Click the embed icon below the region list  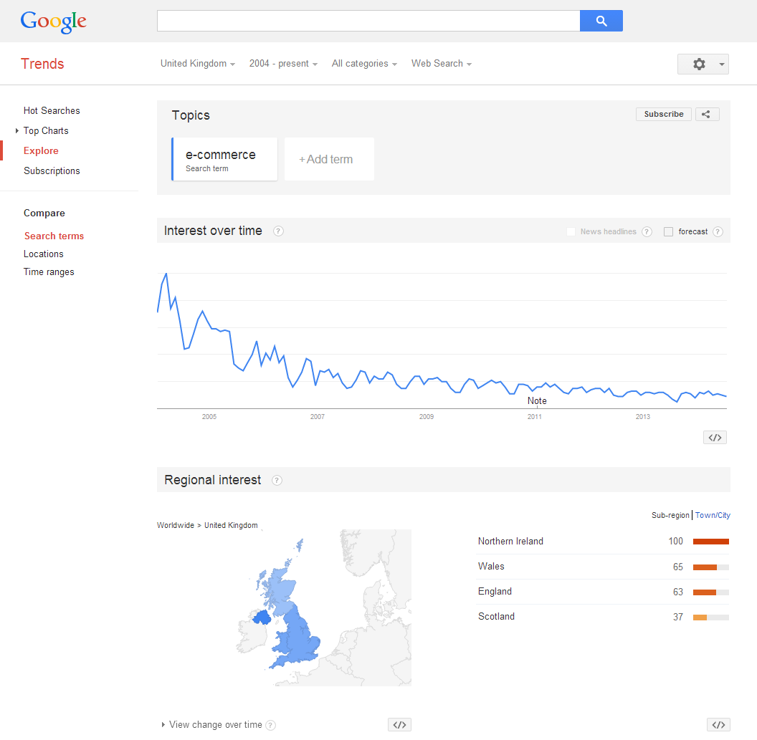click(x=718, y=724)
